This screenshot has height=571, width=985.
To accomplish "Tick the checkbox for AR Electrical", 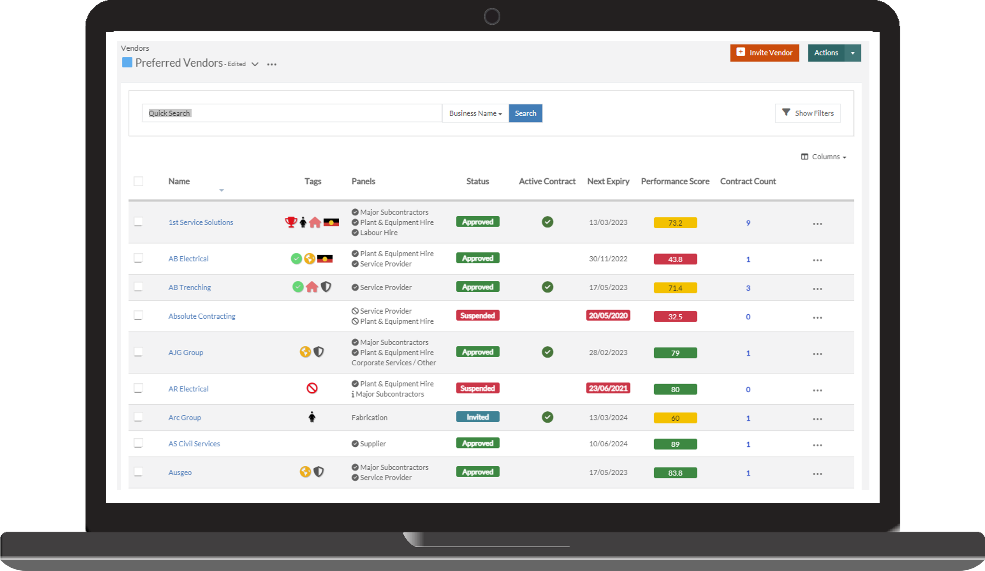I will coord(138,388).
